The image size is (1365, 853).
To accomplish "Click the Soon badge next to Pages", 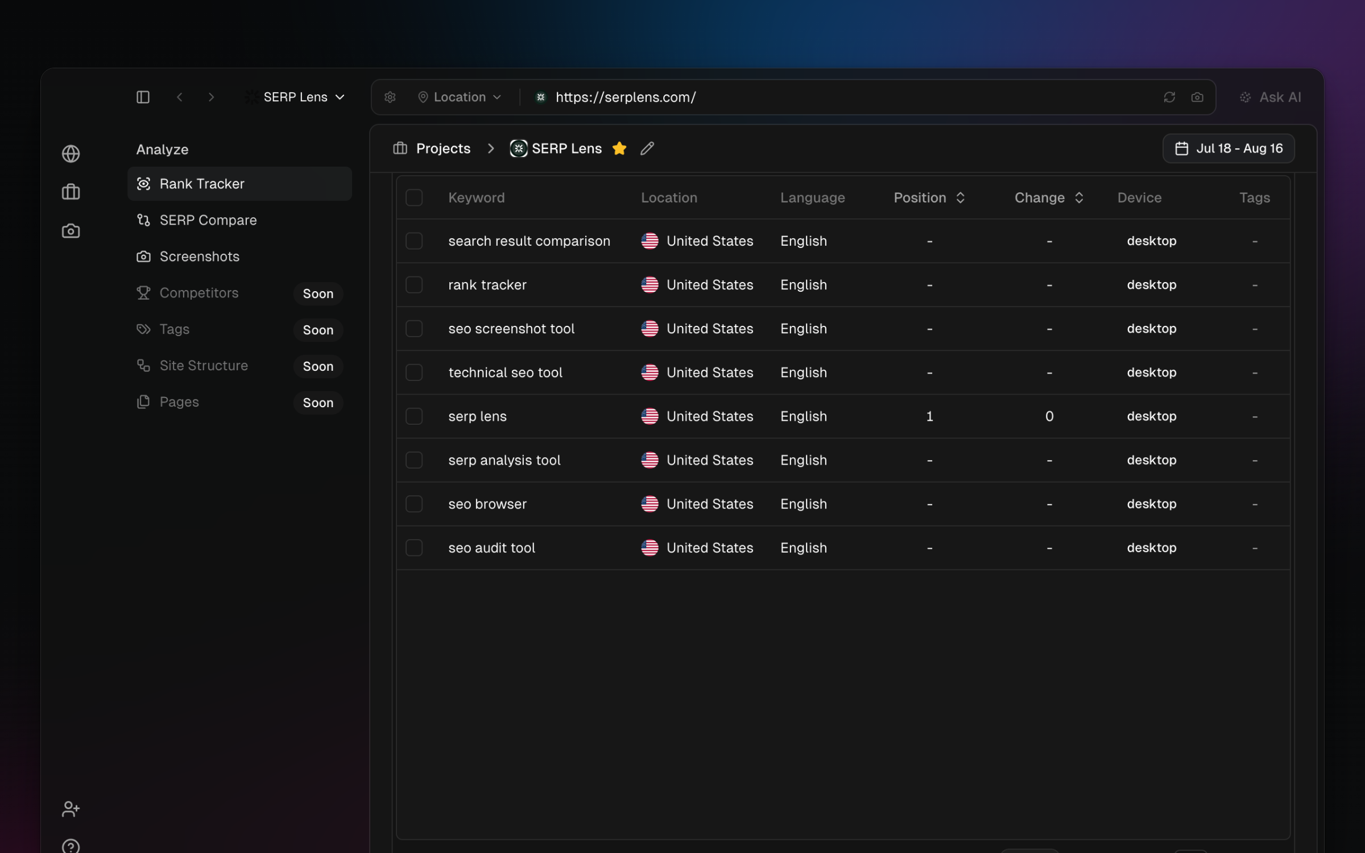I will [318, 403].
